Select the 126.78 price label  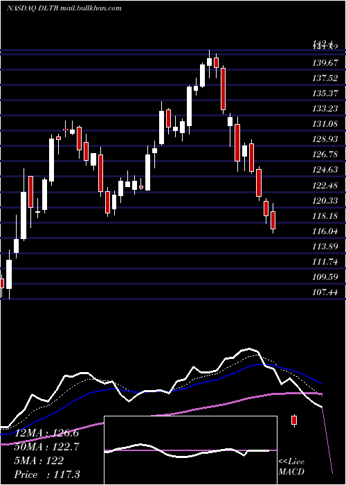point(324,155)
